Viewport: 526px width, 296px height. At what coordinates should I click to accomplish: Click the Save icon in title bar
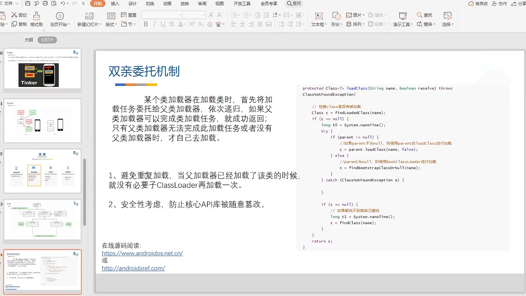[x=28, y=4]
